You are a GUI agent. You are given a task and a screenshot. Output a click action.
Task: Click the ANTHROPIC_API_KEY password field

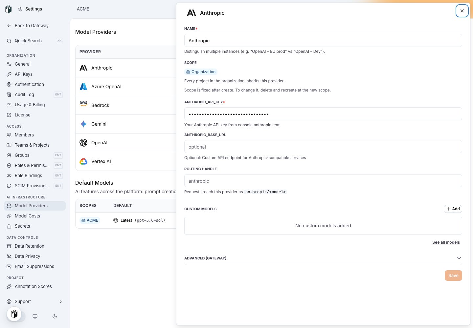[x=323, y=114]
